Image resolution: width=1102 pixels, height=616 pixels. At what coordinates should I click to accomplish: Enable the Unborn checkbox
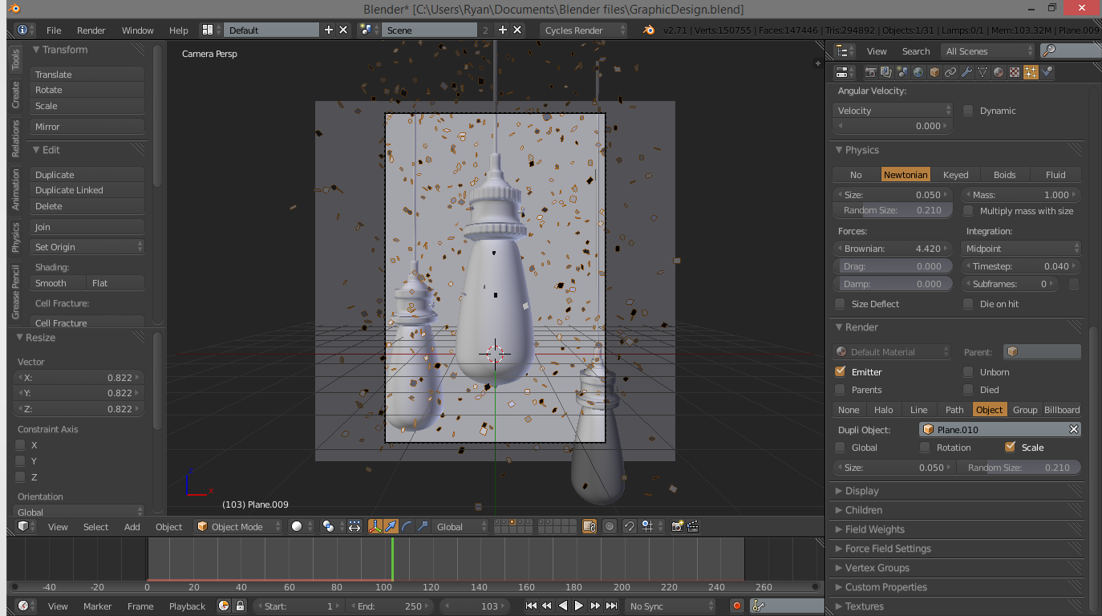point(968,372)
